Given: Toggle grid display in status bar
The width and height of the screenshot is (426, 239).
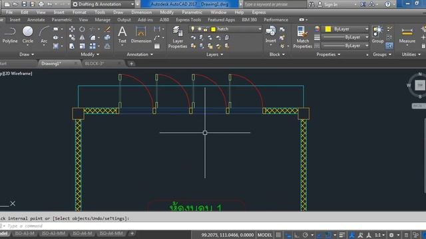Looking at the screenshot, I should pyautogui.click(x=278, y=235).
